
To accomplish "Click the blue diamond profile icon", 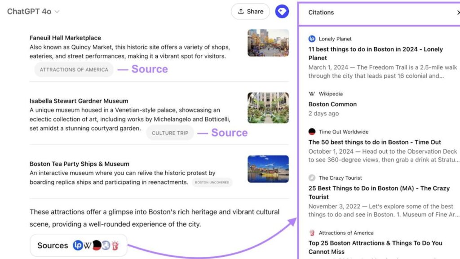I will [282, 11].
